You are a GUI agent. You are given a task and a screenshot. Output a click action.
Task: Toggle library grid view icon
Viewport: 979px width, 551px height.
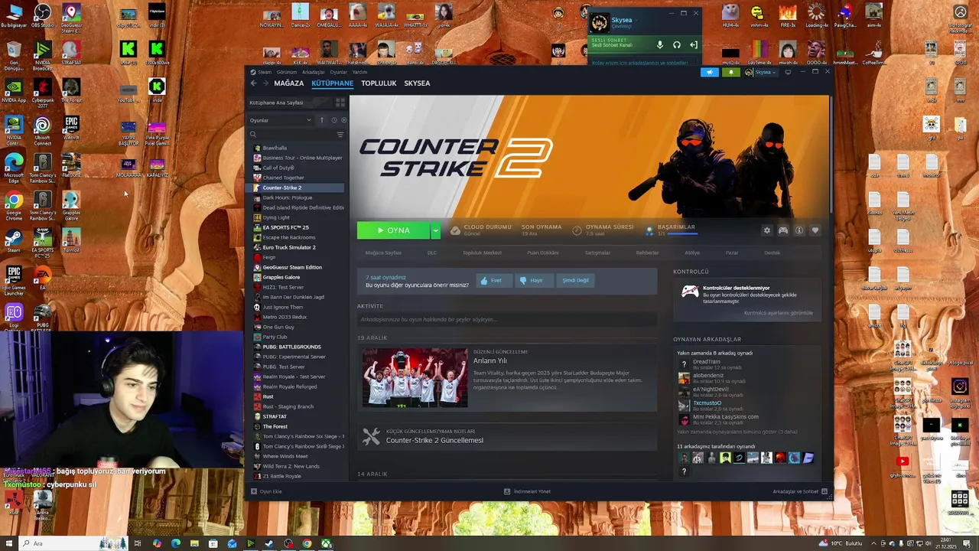pyautogui.click(x=340, y=103)
